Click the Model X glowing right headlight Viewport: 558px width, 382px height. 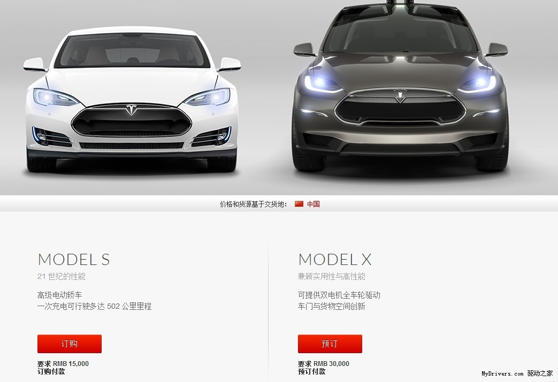pyautogui.click(x=478, y=83)
